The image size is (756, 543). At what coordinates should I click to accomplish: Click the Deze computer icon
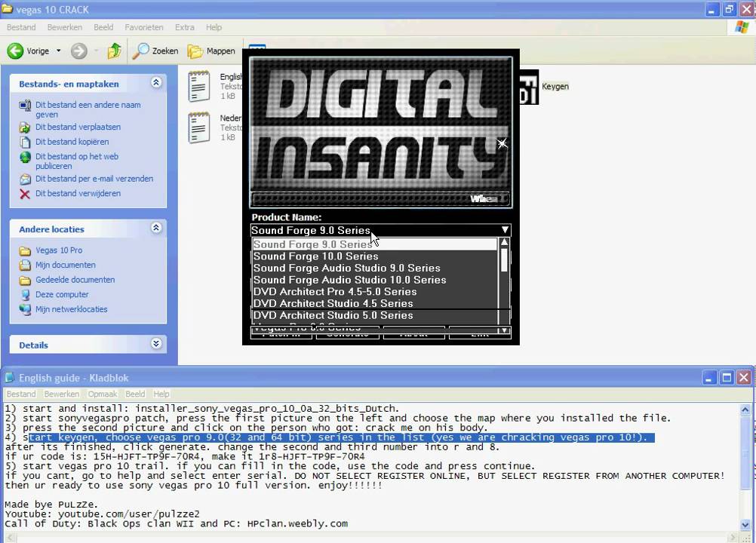point(25,294)
